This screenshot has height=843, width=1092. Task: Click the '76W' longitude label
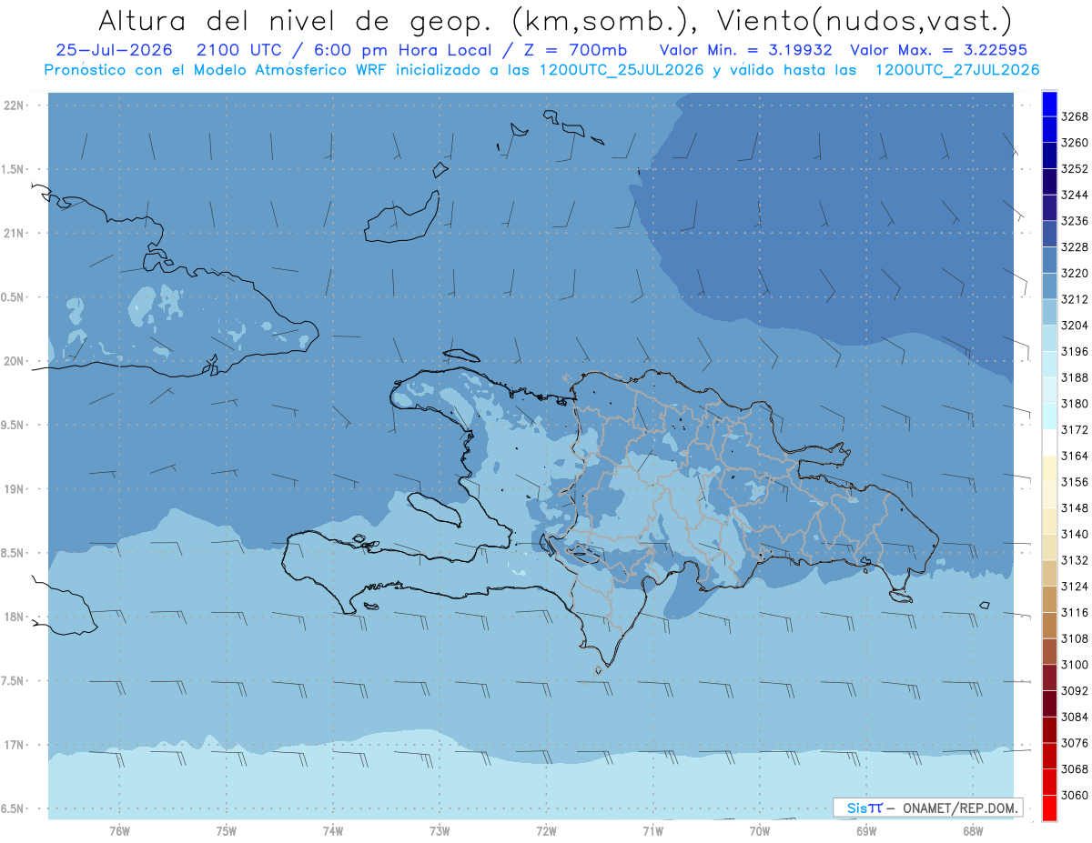pos(119,831)
